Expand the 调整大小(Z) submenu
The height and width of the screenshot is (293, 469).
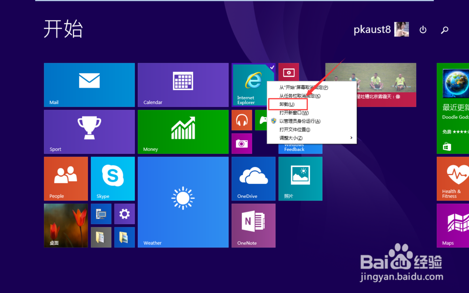coord(312,138)
